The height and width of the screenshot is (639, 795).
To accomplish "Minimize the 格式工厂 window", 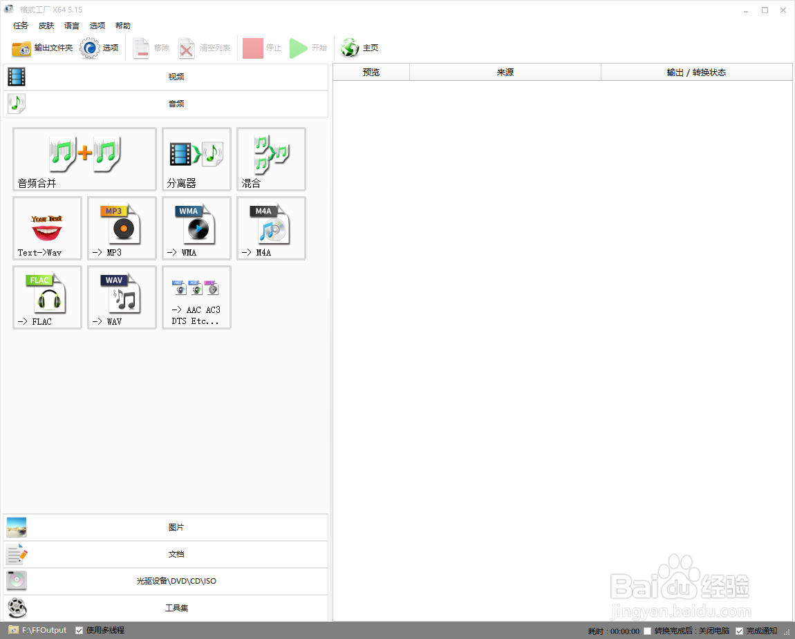I will [x=746, y=10].
